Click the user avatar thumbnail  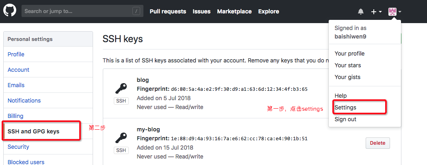pos(392,12)
